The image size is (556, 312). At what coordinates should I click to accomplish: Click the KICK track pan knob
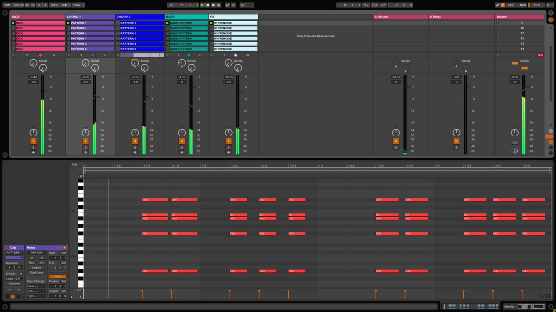pyautogui.click(x=33, y=132)
